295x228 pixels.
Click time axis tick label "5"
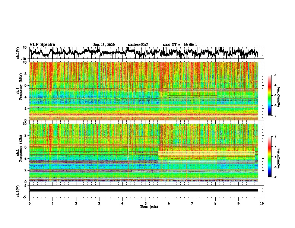point(146,203)
